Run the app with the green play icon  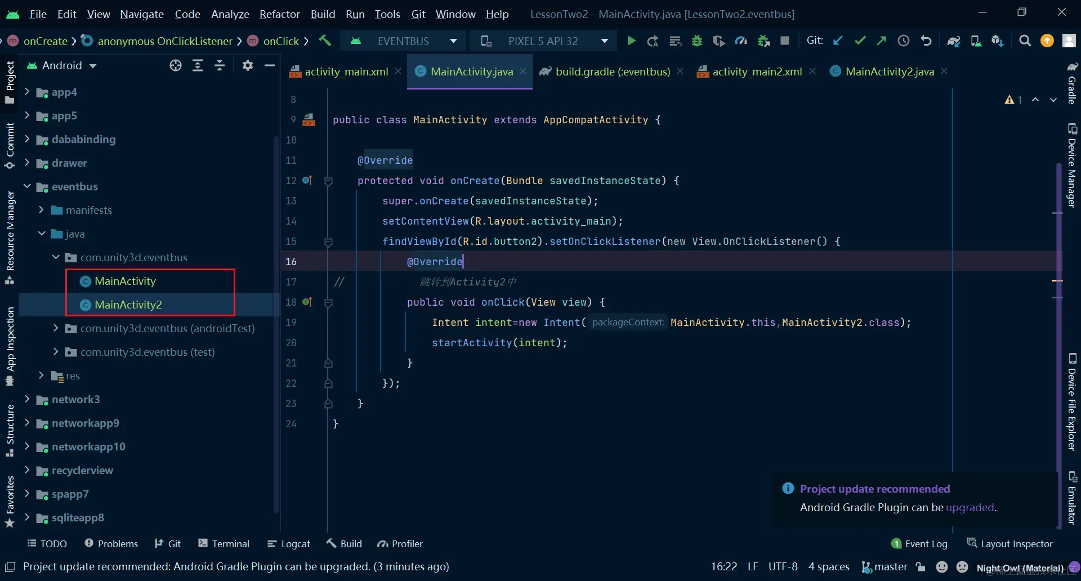click(631, 41)
